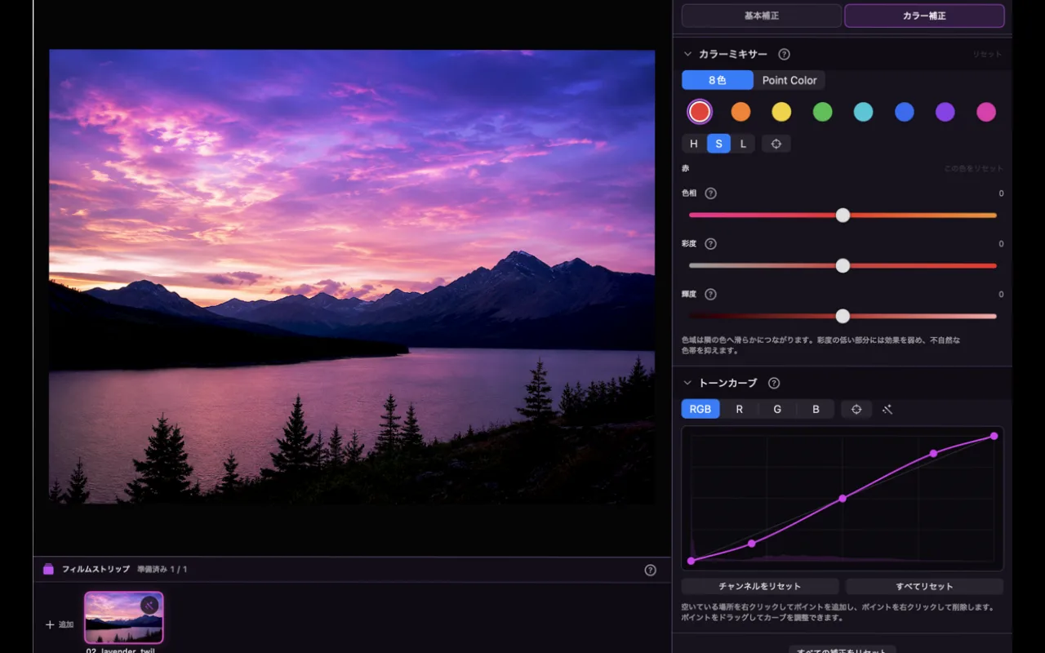Click the 色相 slider handle

point(843,215)
